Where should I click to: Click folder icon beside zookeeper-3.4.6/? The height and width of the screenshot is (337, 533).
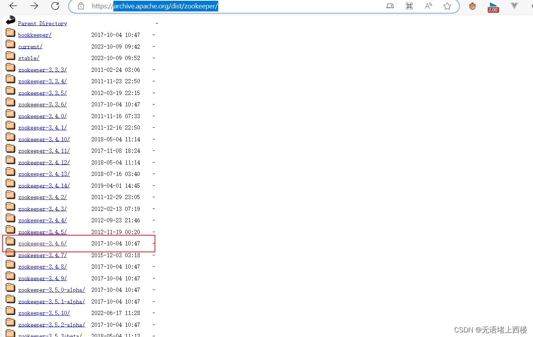[x=11, y=241]
